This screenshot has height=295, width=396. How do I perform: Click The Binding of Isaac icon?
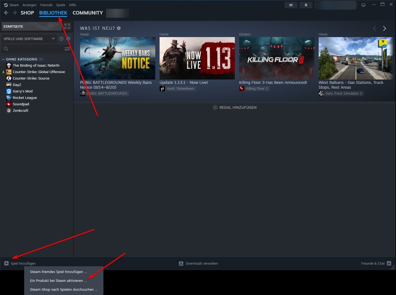(x=9, y=65)
